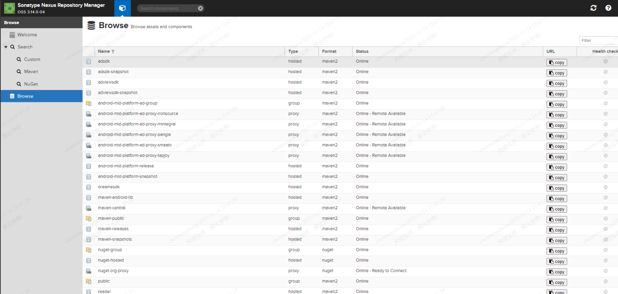Click the android-mid-platform-ad-group folder icon
Screen dimensions: 618x294
pos(89,103)
